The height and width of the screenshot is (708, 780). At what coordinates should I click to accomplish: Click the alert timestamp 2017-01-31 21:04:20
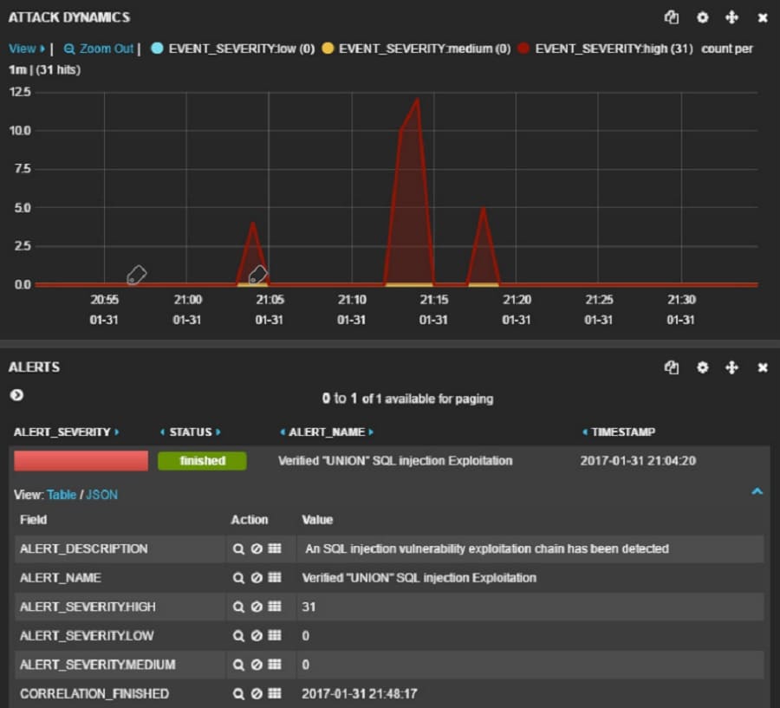(638, 461)
